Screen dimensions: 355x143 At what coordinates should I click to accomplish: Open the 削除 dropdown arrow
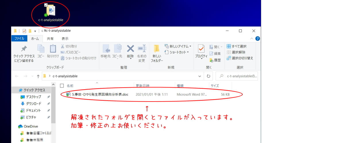click(x=130, y=59)
